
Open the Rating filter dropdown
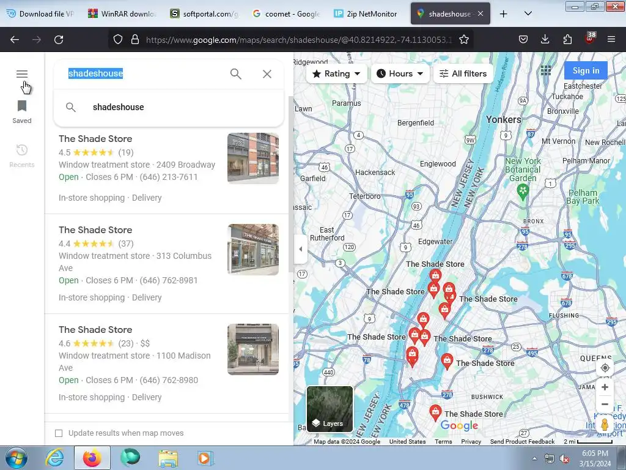click(337, 74)
